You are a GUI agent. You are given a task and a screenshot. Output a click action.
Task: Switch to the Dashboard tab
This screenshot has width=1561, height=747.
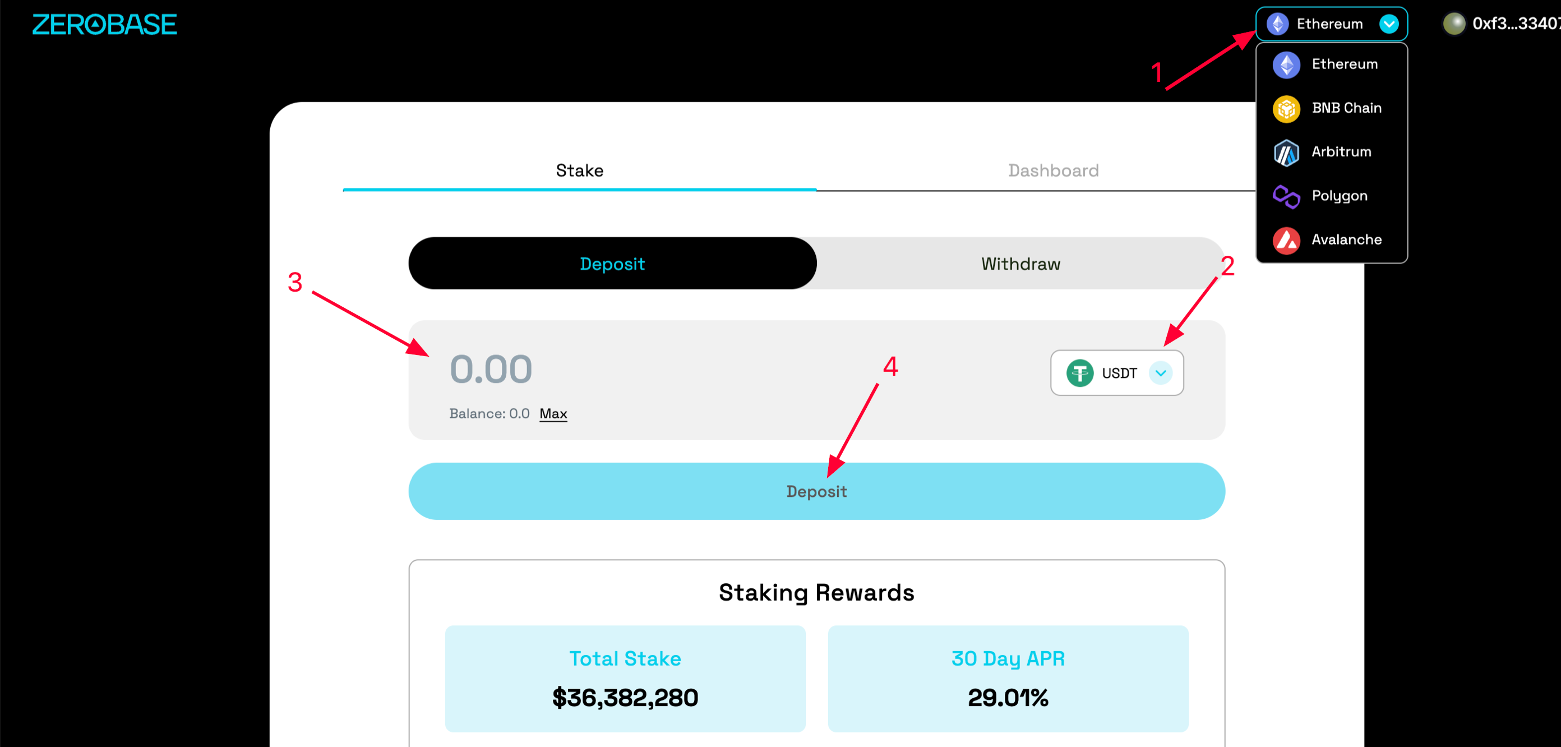click(x=1053, y=170)
